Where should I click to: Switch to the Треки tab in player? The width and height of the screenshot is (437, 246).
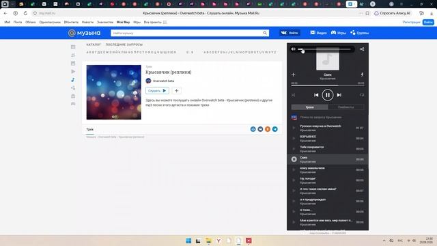[309, 107]
